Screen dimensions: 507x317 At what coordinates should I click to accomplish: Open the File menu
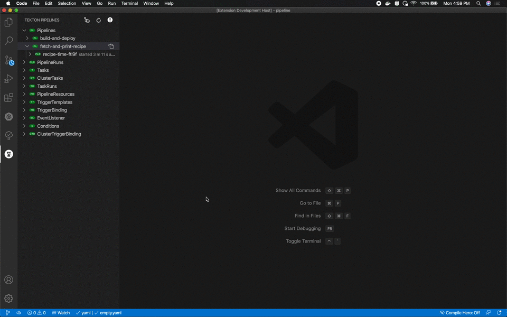[36, 3]
